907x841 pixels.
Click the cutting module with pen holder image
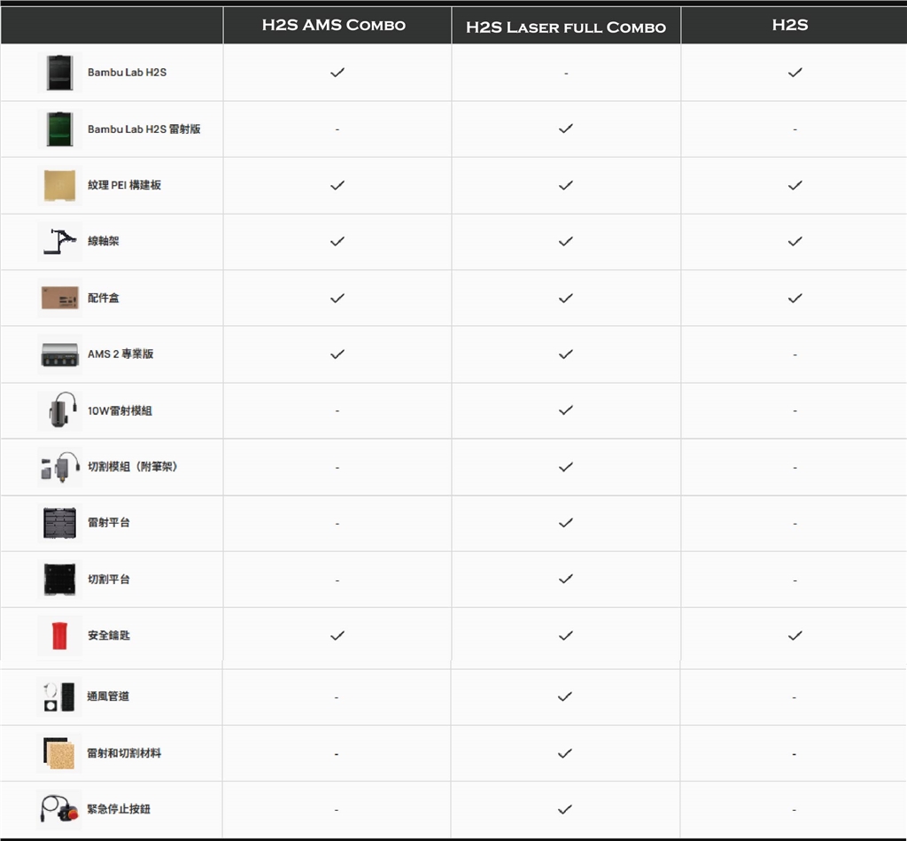(59, 467)
